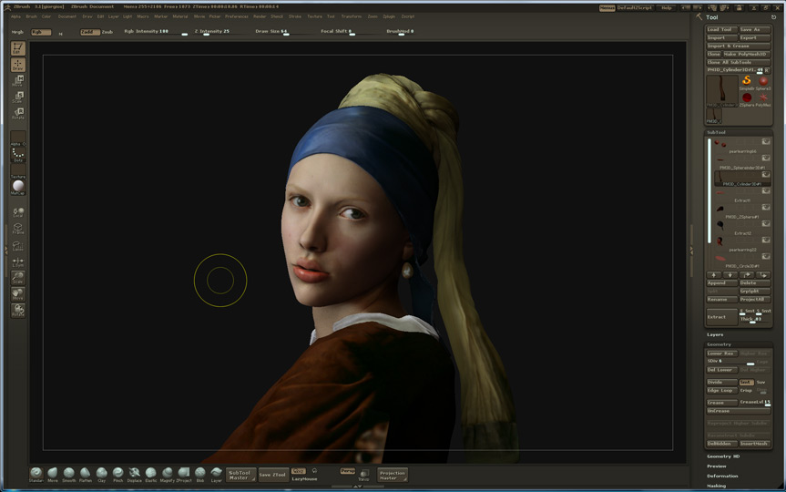This screenshot has height=492, width=786.
Task: Toggle the Rgb paint mode button
Action: coord(41,32)
